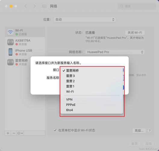Remove selected service with minus button
Viewport: 159px width, 151px height.
(14, 133)
